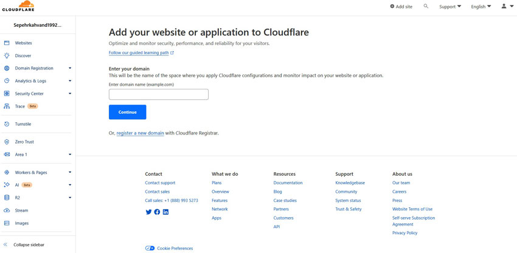Click the Turnstile icon
Viewport: 517px width, 253px height.
click(x=7, y=124)
